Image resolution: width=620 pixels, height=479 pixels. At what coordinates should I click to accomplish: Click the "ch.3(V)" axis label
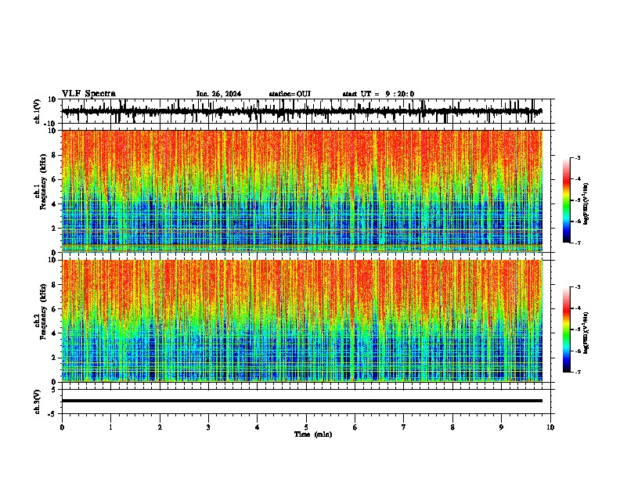38,402
